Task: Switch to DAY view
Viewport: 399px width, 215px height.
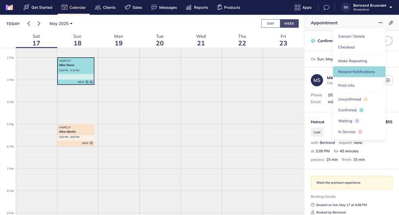Action: point(270,24)
